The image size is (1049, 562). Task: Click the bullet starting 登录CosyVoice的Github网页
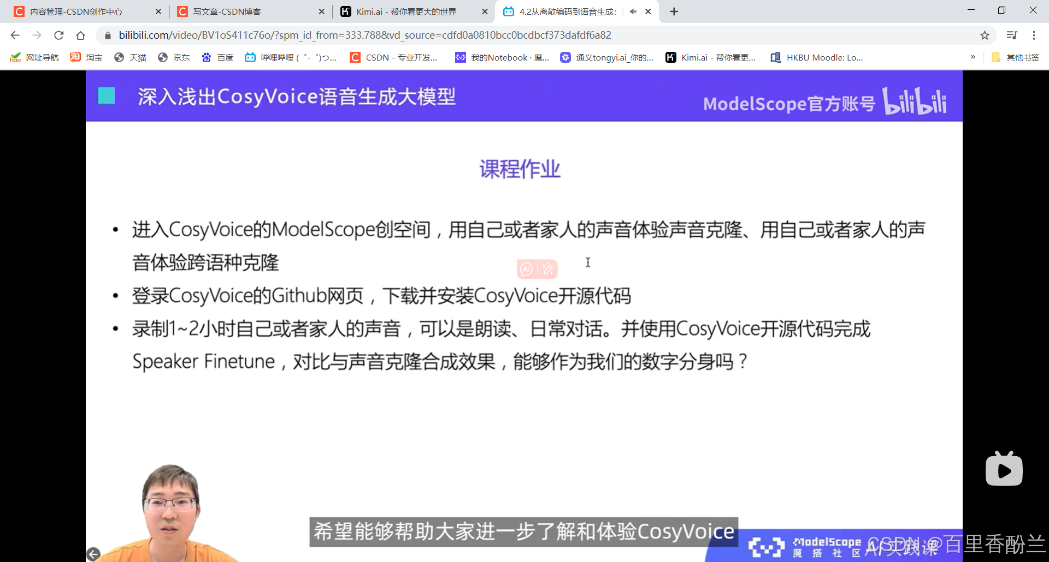(381, 296)
